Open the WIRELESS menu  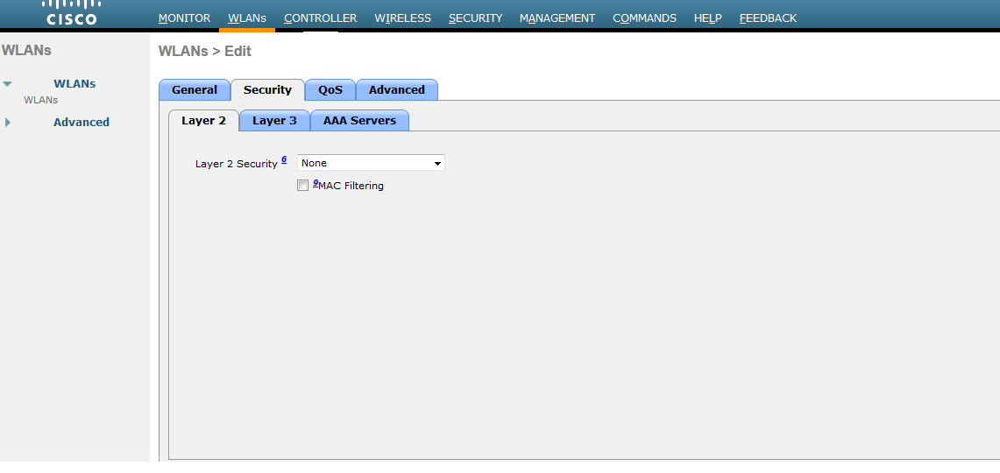tap(402, 18)
